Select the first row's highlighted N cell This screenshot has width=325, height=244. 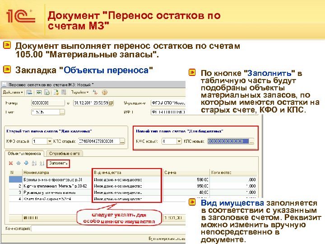tap(15, 179)
